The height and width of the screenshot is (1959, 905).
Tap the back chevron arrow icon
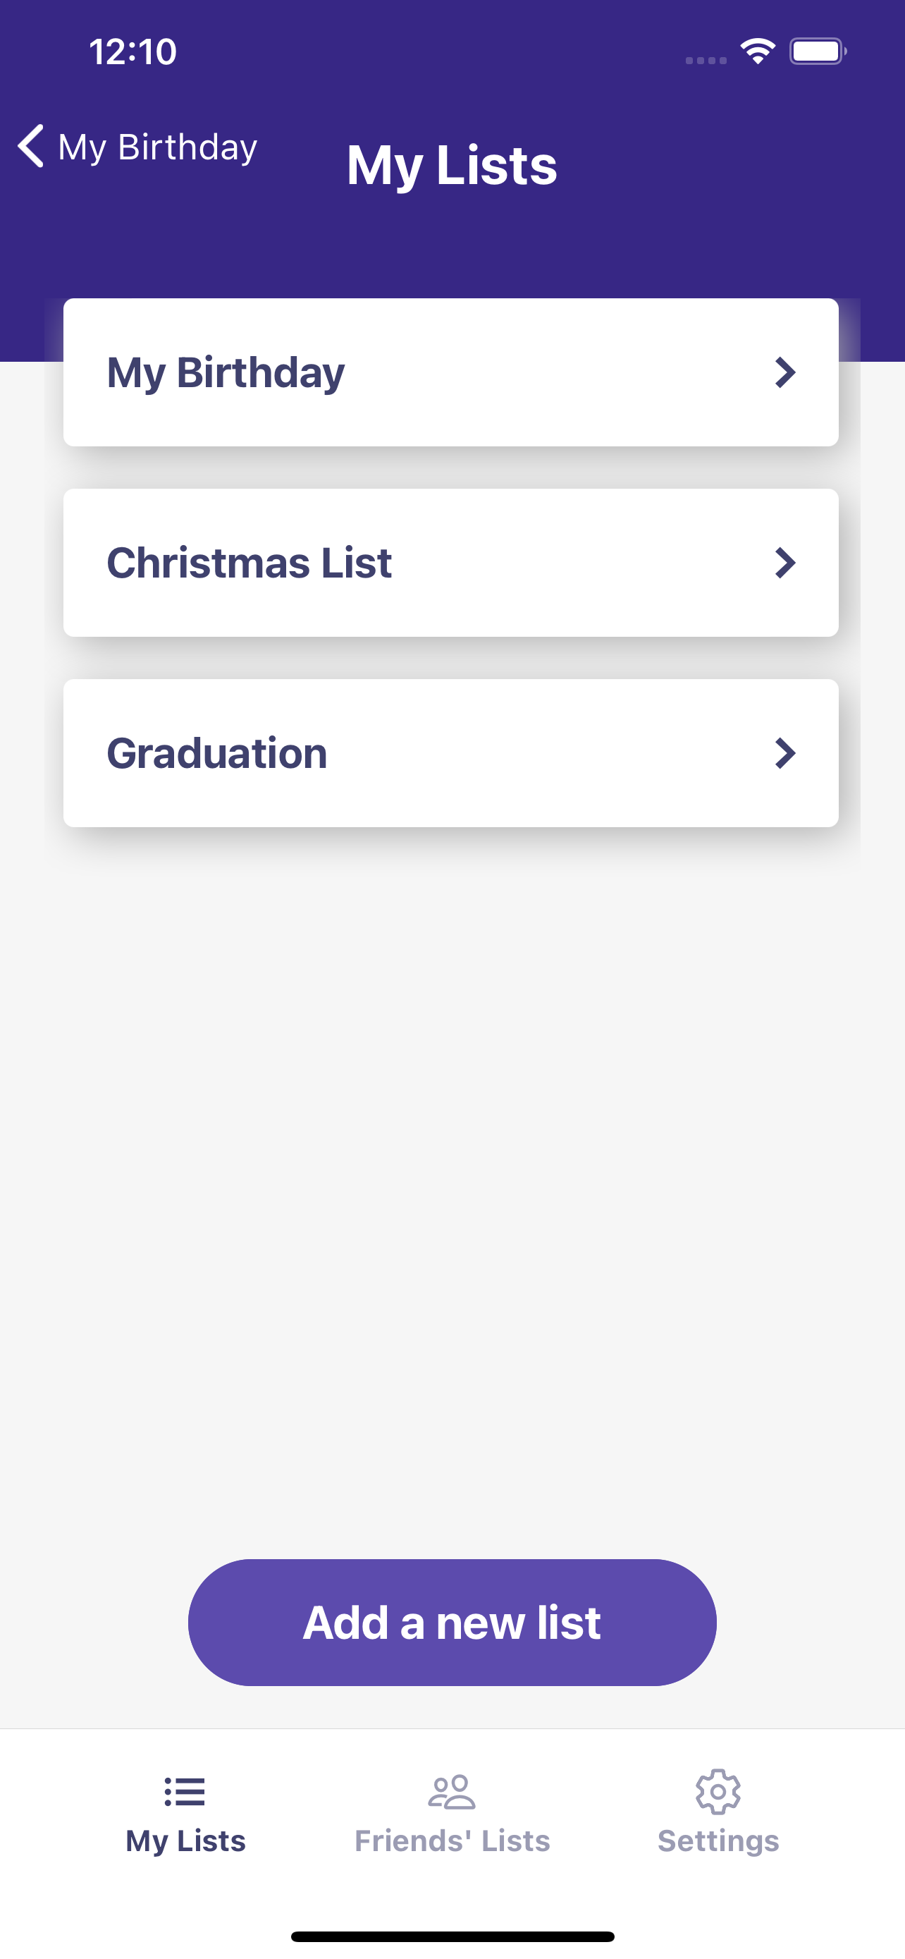click(x=30, y=145)
